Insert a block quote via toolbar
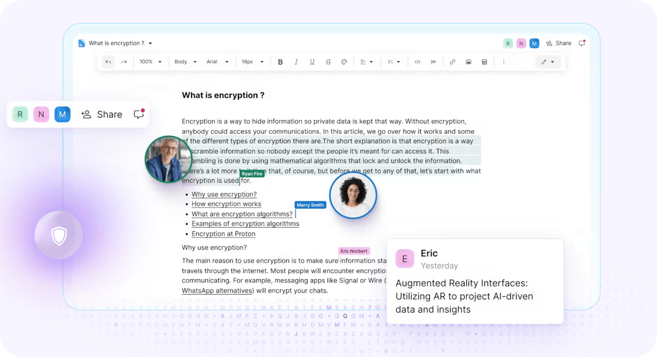657x357 pixels. (x=433, y=62)
